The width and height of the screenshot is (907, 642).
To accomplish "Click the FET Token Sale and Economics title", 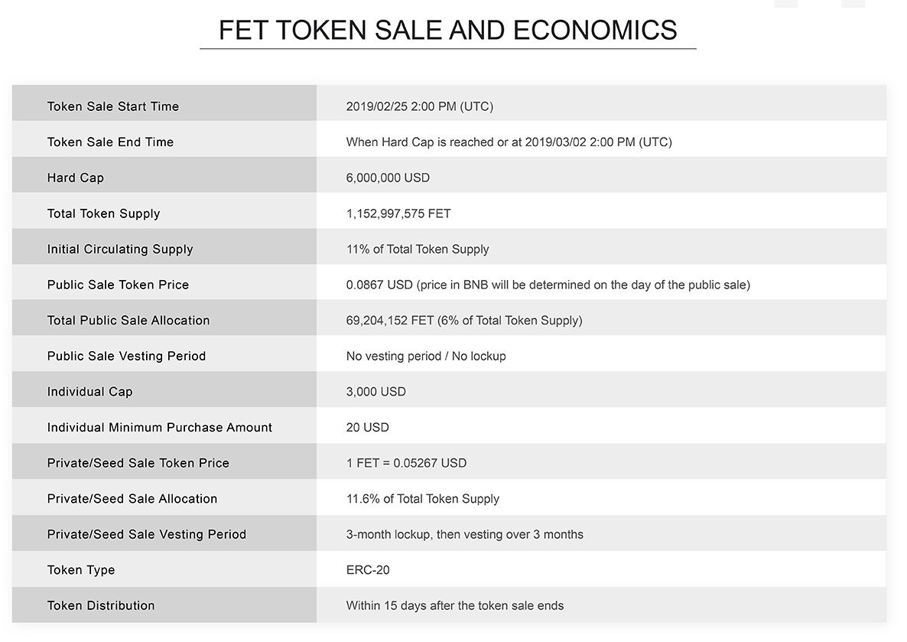I will [x=447, y=30].
